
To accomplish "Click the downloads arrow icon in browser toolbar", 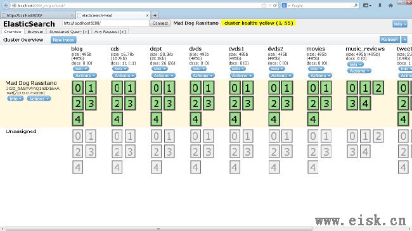I will click(x=380, y=5).
